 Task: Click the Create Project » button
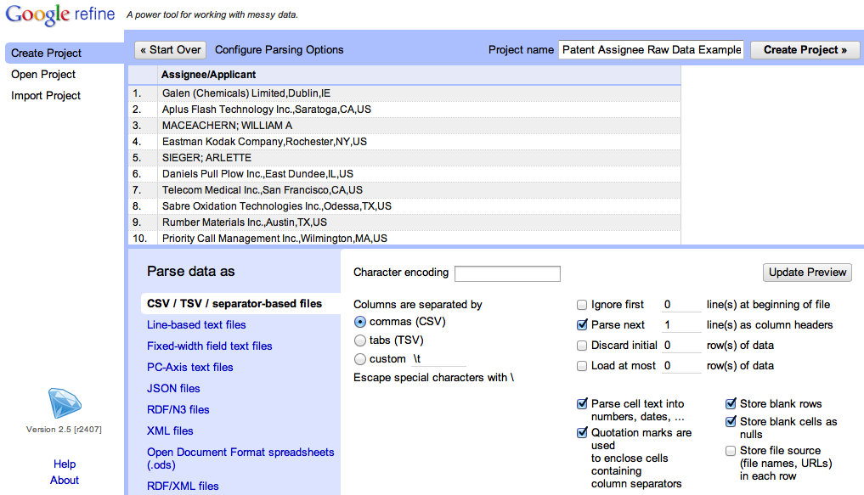pos(805,49)
